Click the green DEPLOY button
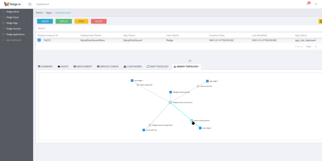 tap(64, 21)
